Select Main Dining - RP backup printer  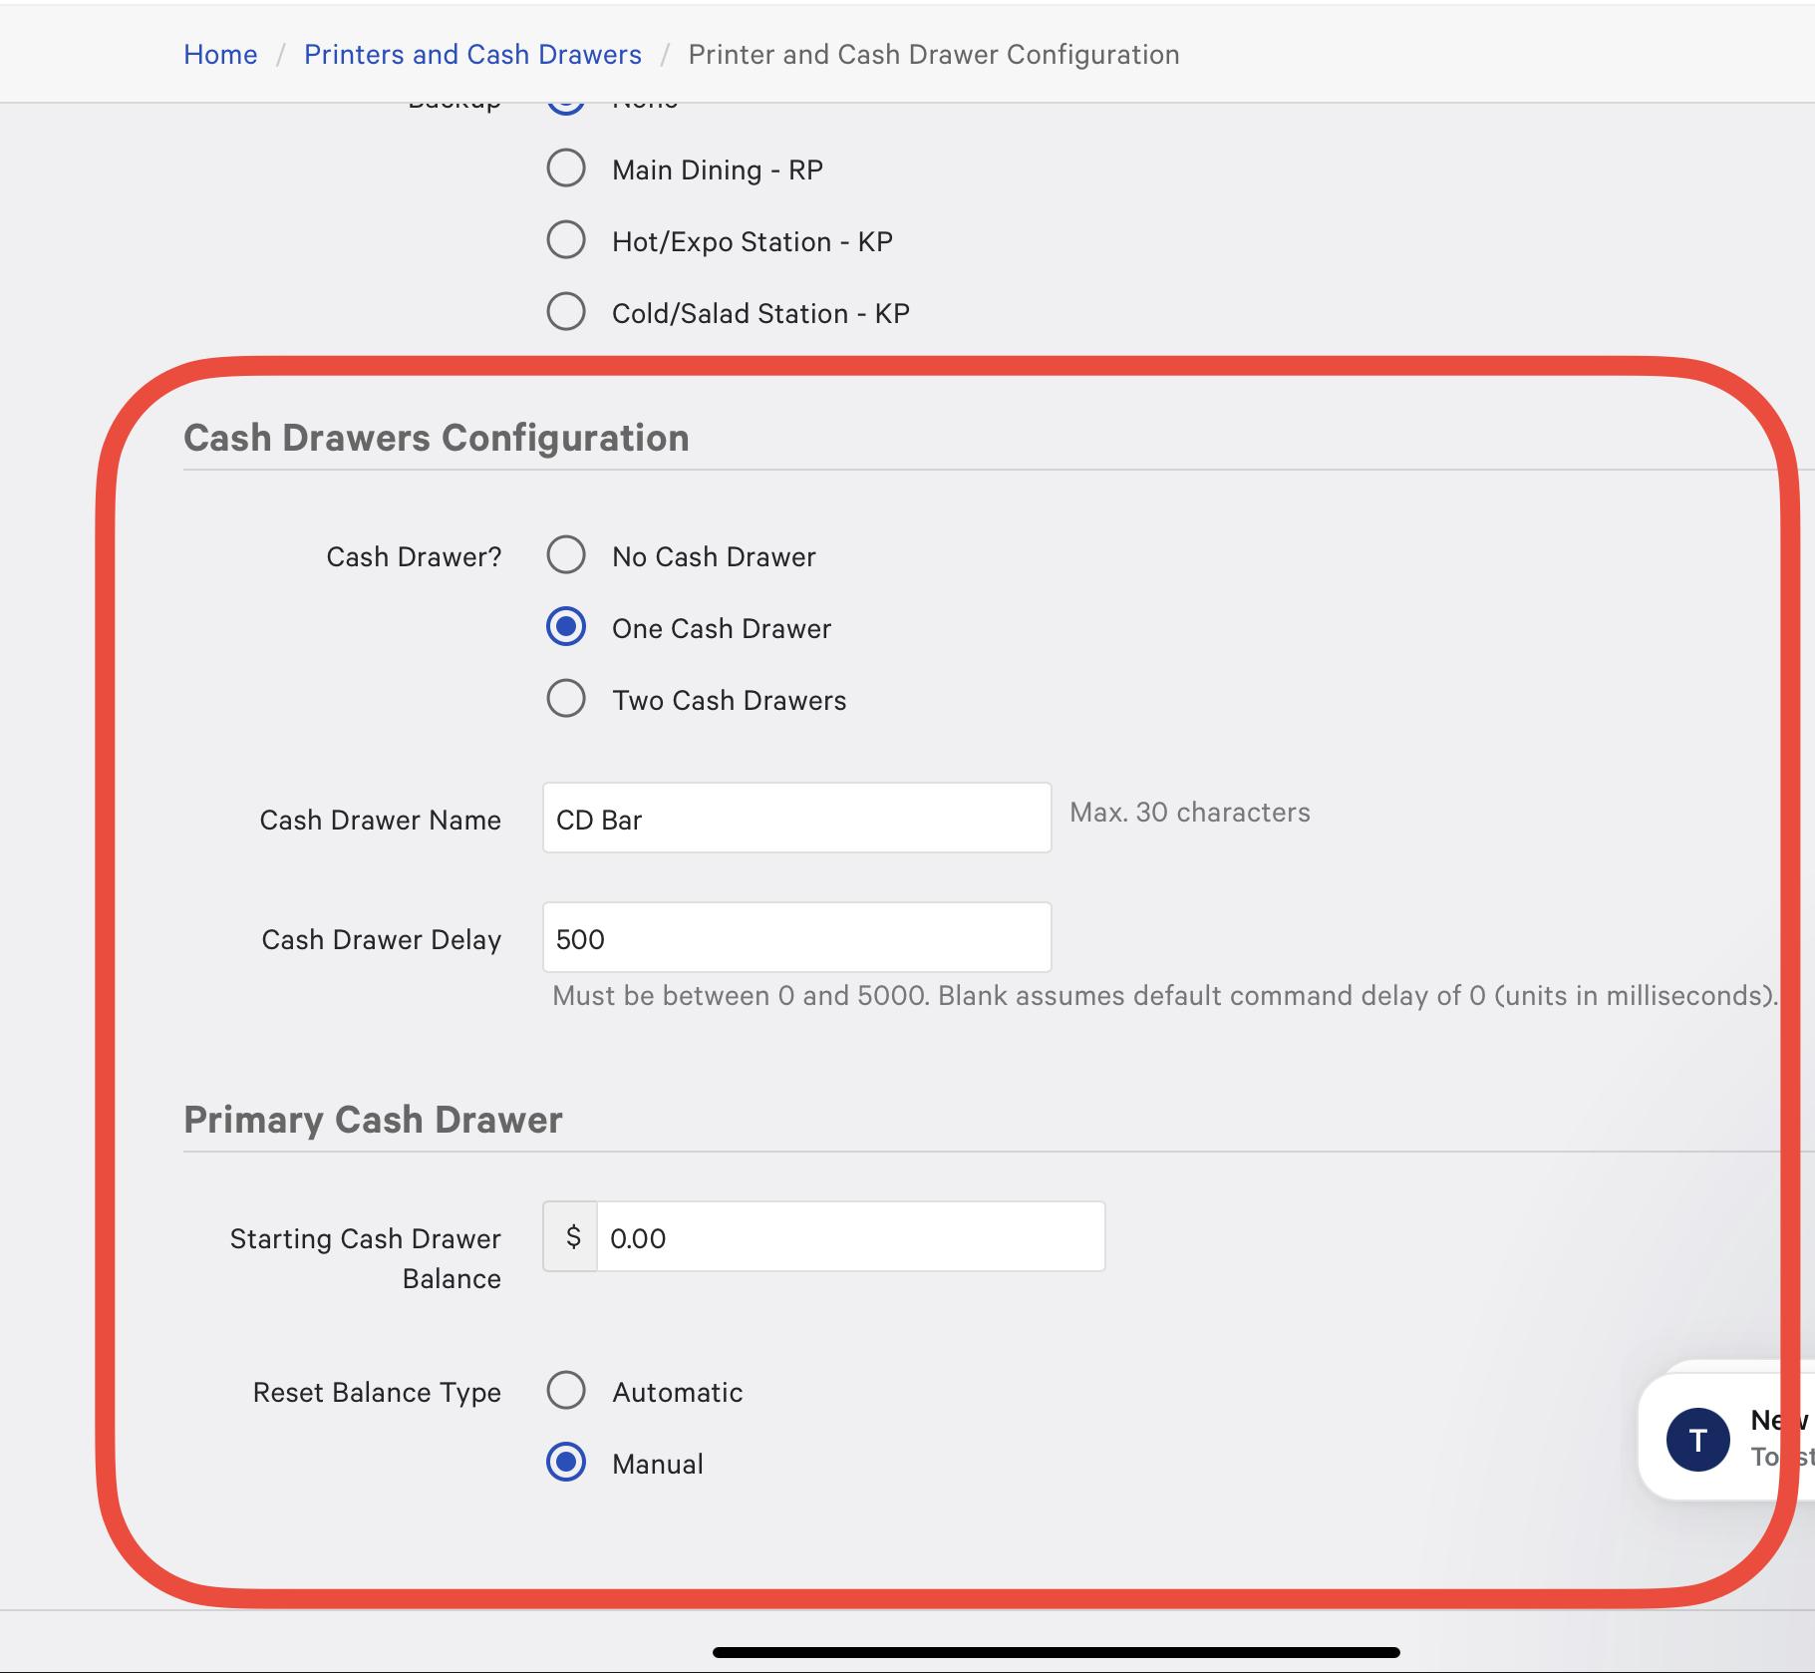[566, 168]
